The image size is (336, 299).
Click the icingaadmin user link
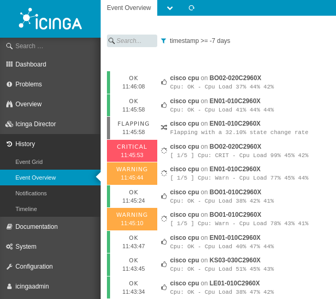pos(32,286)
